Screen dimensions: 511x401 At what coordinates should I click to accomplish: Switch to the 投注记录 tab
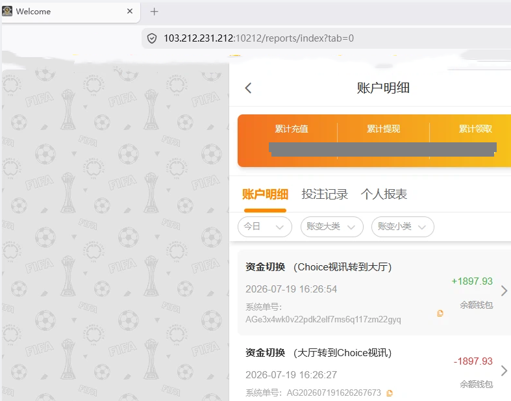point(325,194)
